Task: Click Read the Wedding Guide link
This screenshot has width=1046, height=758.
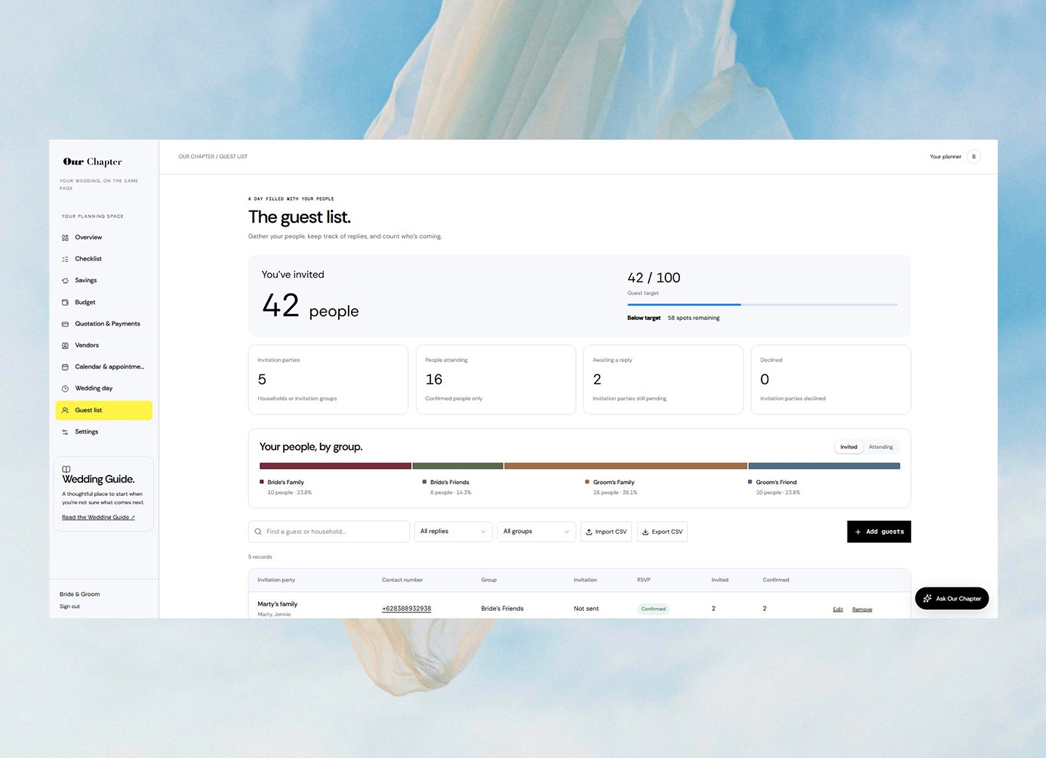Action: point(98,517)
